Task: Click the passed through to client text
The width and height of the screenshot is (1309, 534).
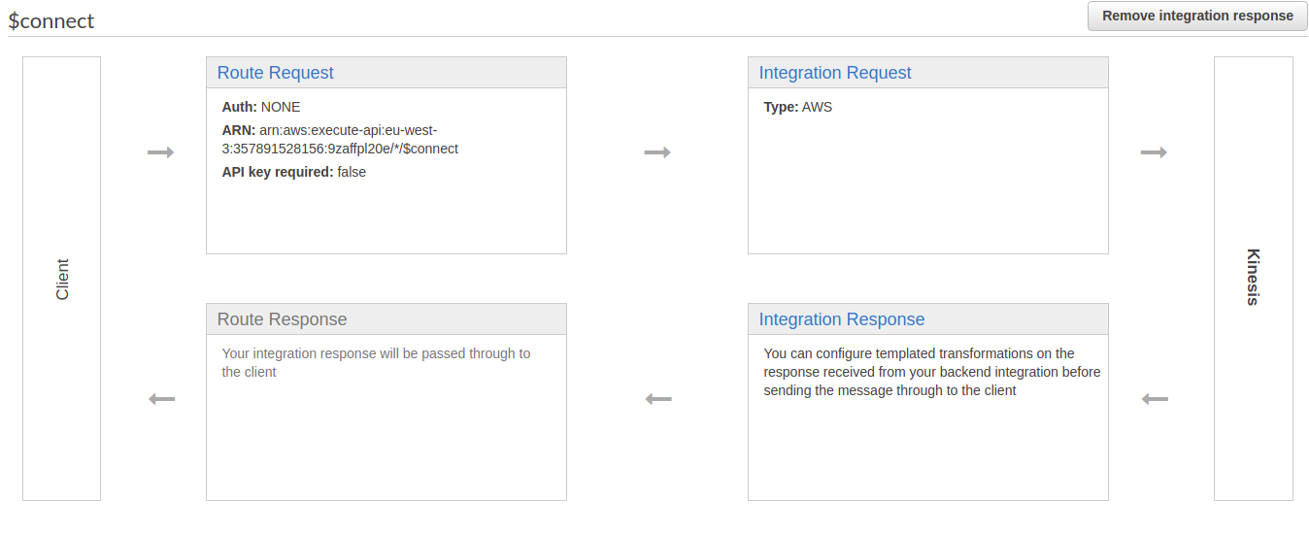Action: [x=377, y=362]
